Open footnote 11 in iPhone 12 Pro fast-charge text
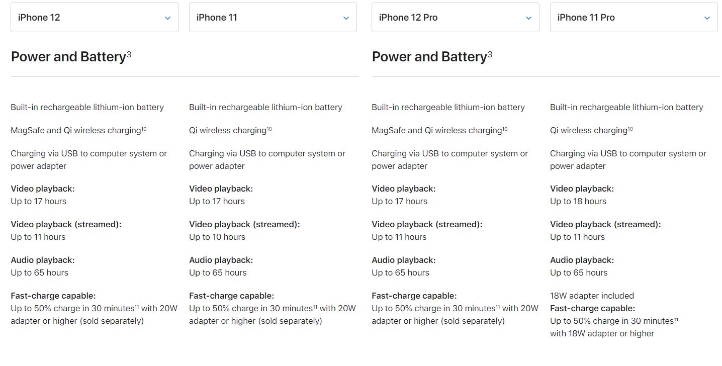722x366 pixels. (x=497, y=307)
